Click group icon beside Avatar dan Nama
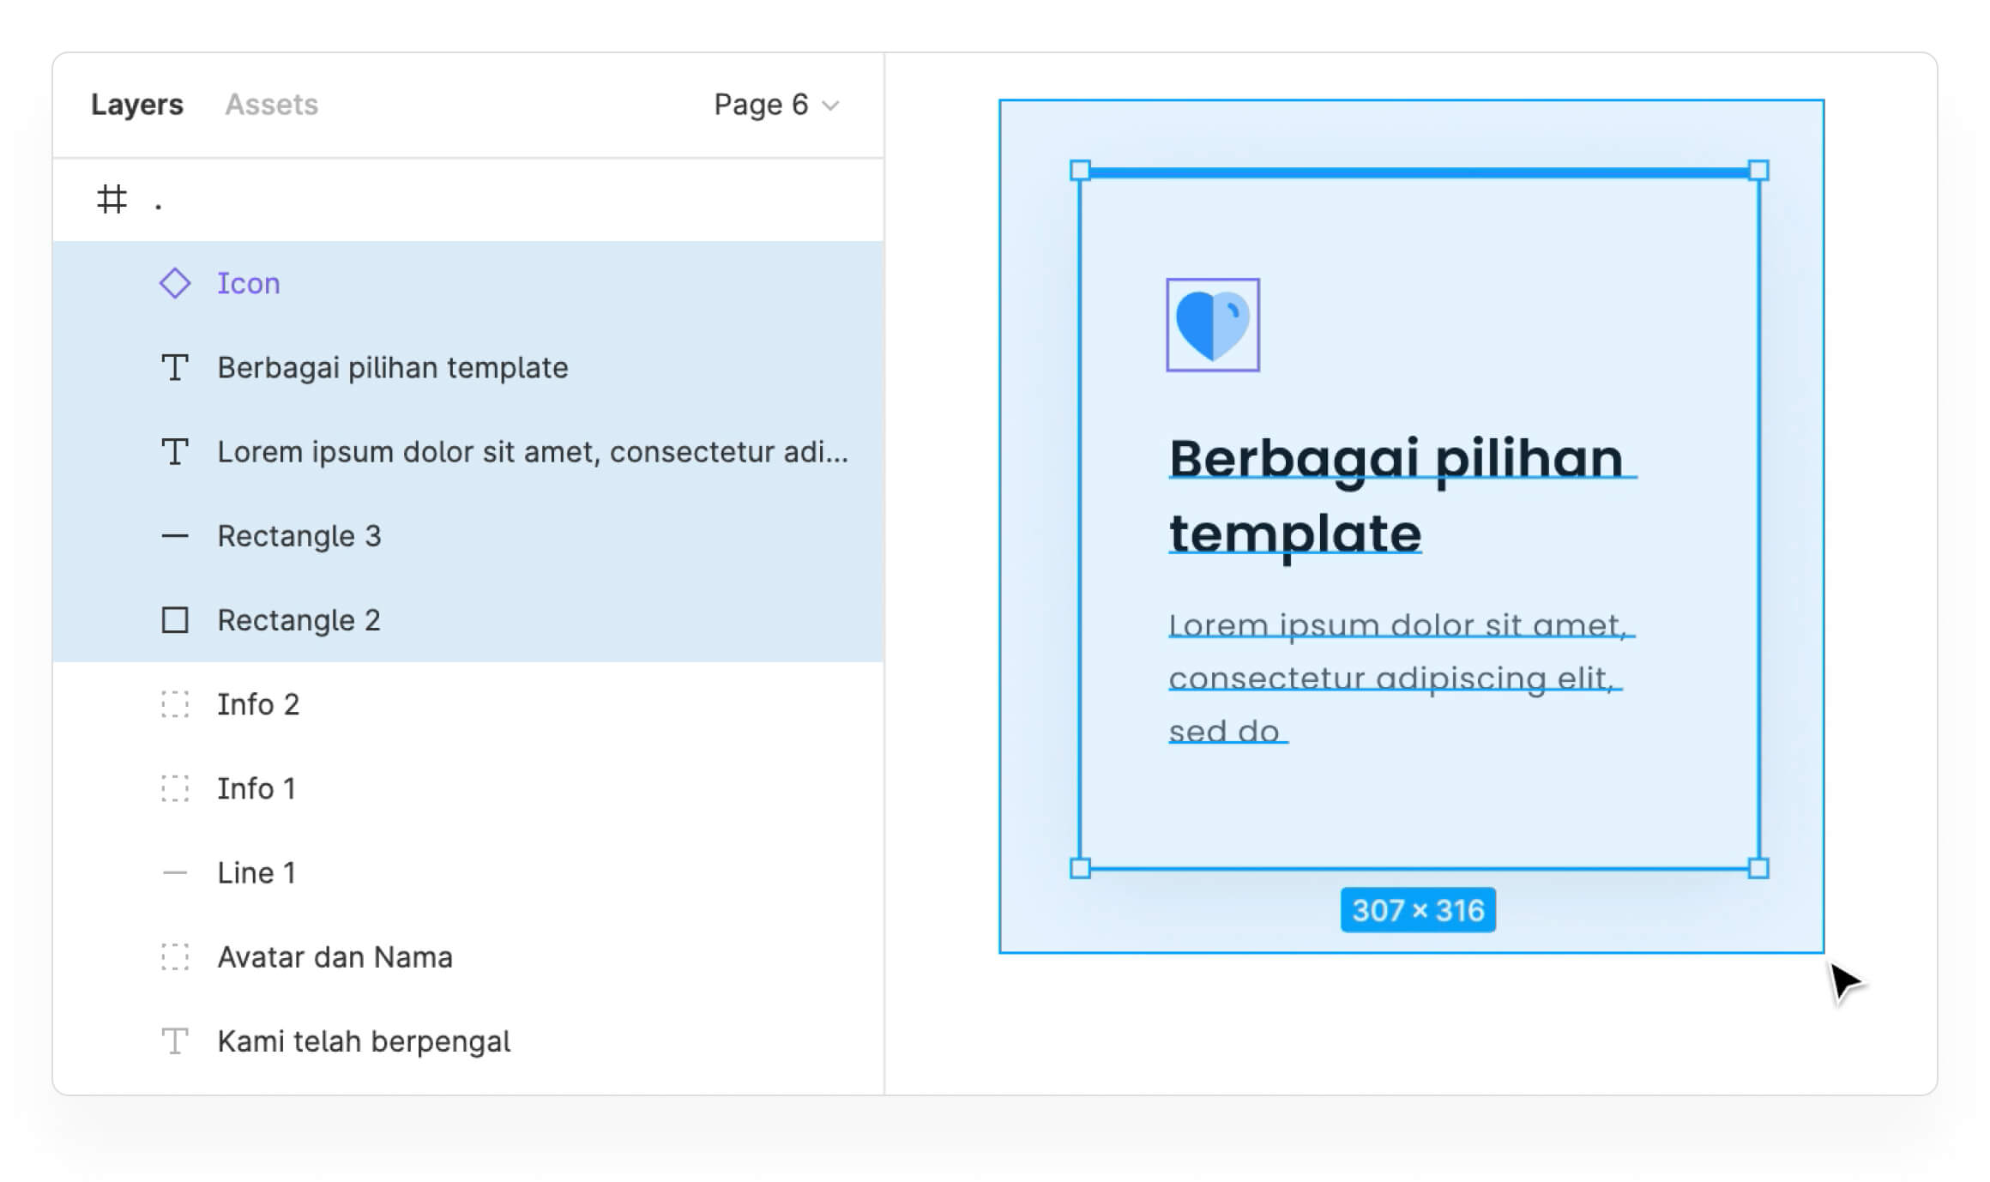The image size is (1990, 1182). [175, 956]
